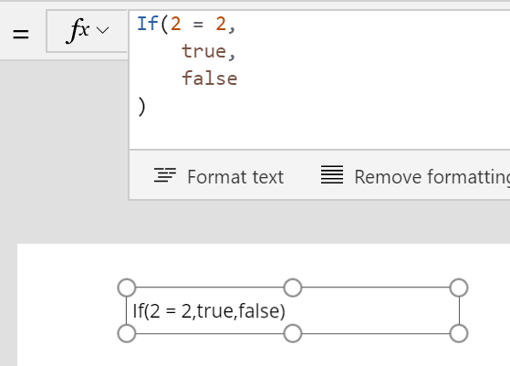Click the fx function icon
The height and width of the screenshot is (366, 510).
78,31
